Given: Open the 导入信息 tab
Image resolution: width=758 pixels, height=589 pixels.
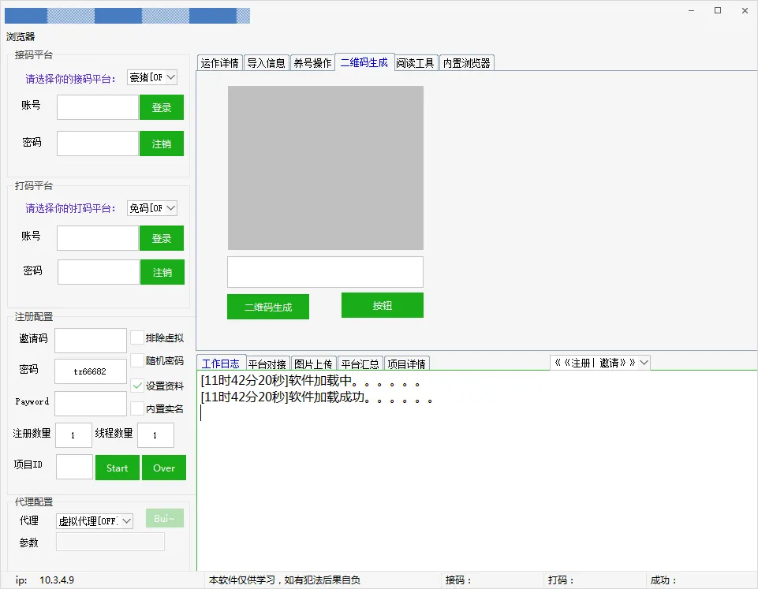Looking at the screenshot, I should pyautogui.click(x=266, y=62).
